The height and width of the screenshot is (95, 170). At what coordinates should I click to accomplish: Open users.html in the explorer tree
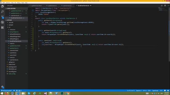[13, 55]
